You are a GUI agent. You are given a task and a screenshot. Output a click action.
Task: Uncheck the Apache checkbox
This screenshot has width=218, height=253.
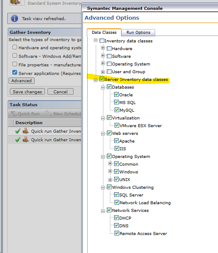[117, 141]
